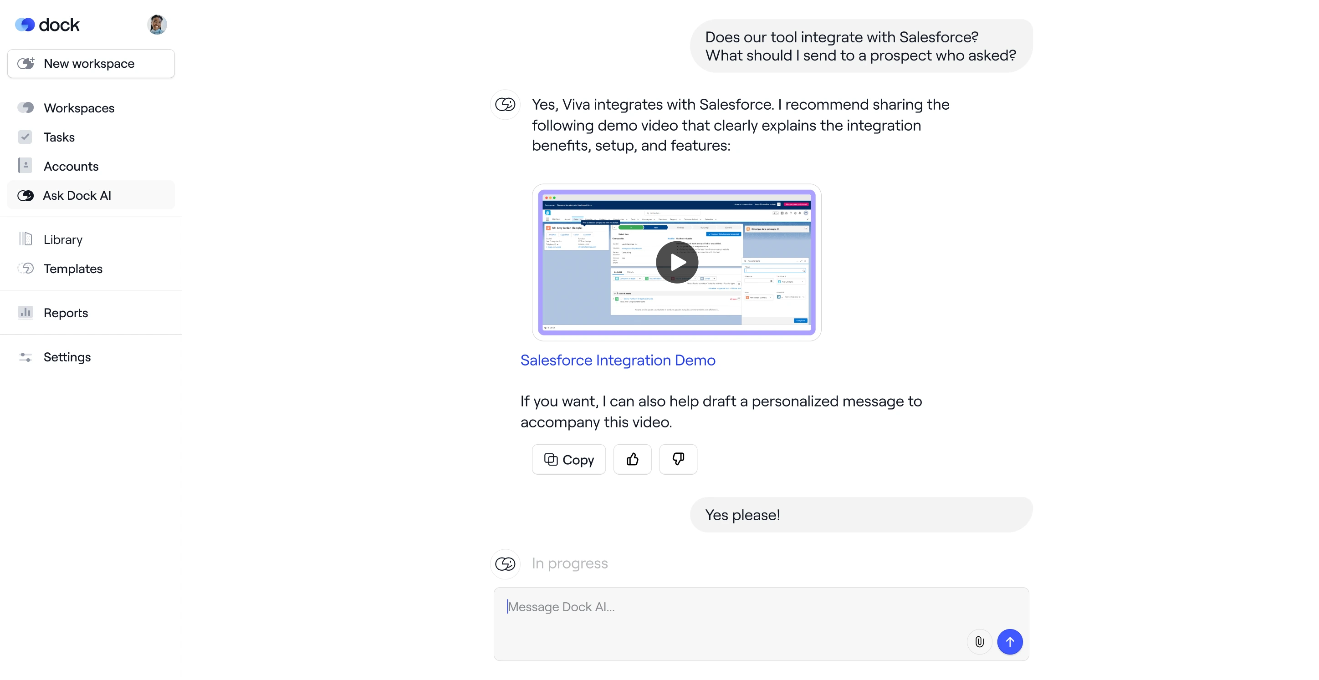Viewport: 1319px width, 680px height.
Task: Click the thumbs up feedback icon
Action: point(632,459)
